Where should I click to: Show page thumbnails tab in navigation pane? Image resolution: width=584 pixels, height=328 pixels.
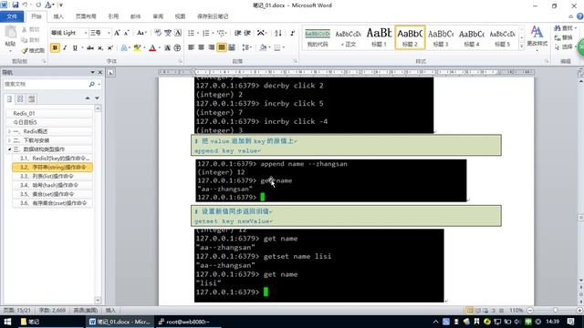click(20, 98)
